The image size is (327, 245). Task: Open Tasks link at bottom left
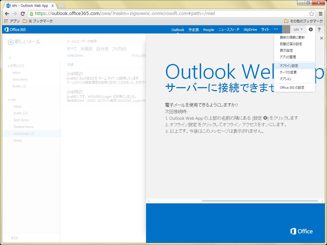click(x=14, y=238)
